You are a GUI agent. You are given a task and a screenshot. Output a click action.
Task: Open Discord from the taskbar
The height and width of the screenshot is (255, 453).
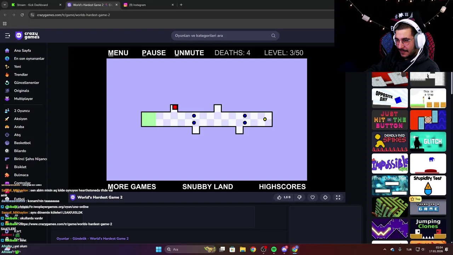[x=284, y=249]
